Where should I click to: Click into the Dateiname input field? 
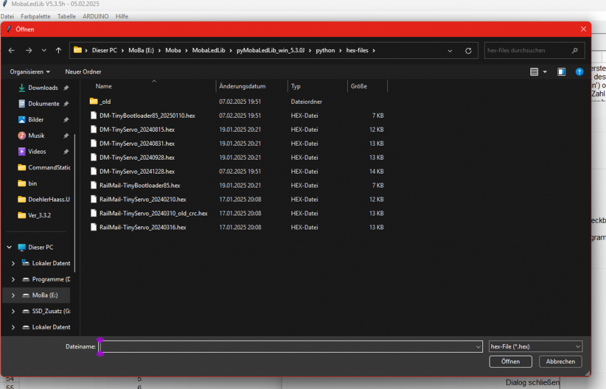(x=290, y=347)
